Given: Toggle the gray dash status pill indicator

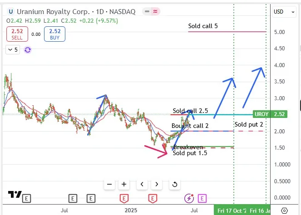Looking at the screenshot, I should click(x=147, y=11).
